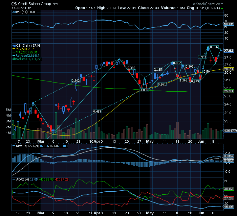237x216 pixels.
Task: Click the 90 level label on the RSI axis
Action: tap(227, 16)
